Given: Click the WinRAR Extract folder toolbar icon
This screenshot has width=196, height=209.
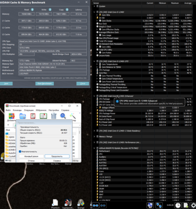Looking at the screenshot, I should 22,116.
